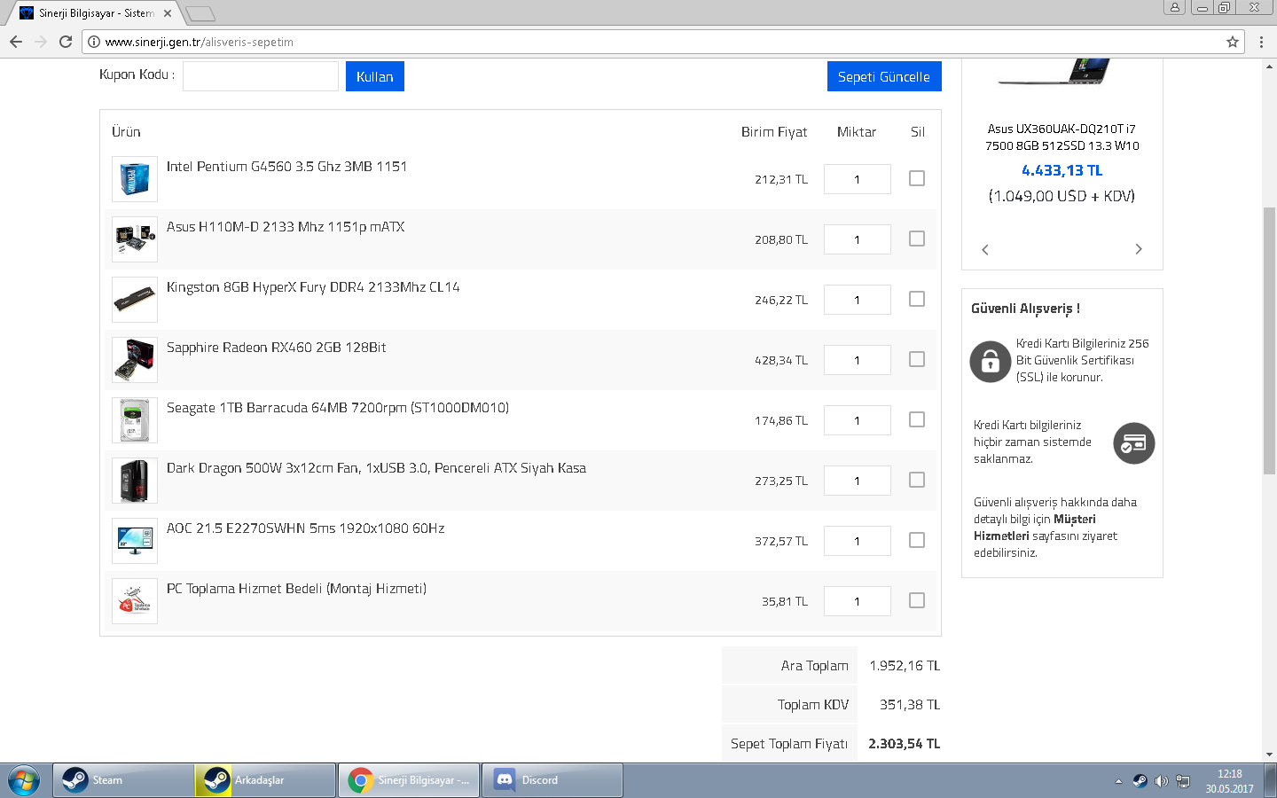This screenshot has height=798, width=1277.
Task: Show previous product in the sidebar carousel
Action: click(985, 249)
